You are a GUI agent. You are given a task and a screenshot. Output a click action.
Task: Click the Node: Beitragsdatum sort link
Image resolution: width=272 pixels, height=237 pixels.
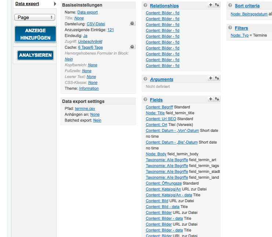[249, 14]
